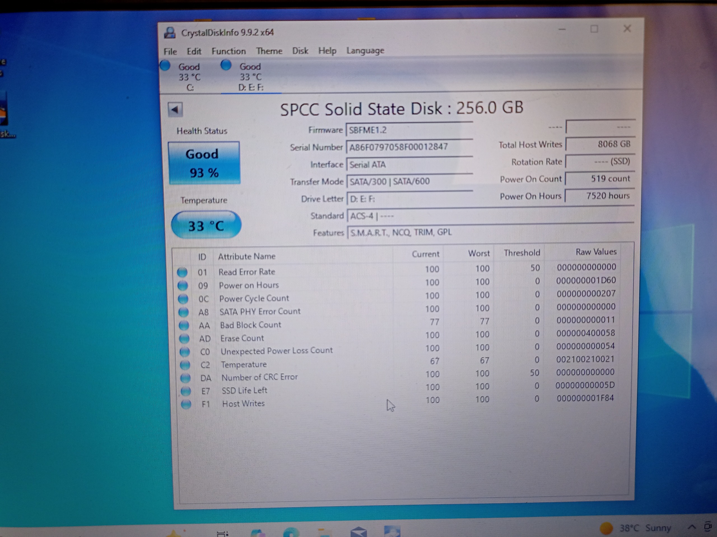
Task: Click the Worst column header
Action: [479, 253]
